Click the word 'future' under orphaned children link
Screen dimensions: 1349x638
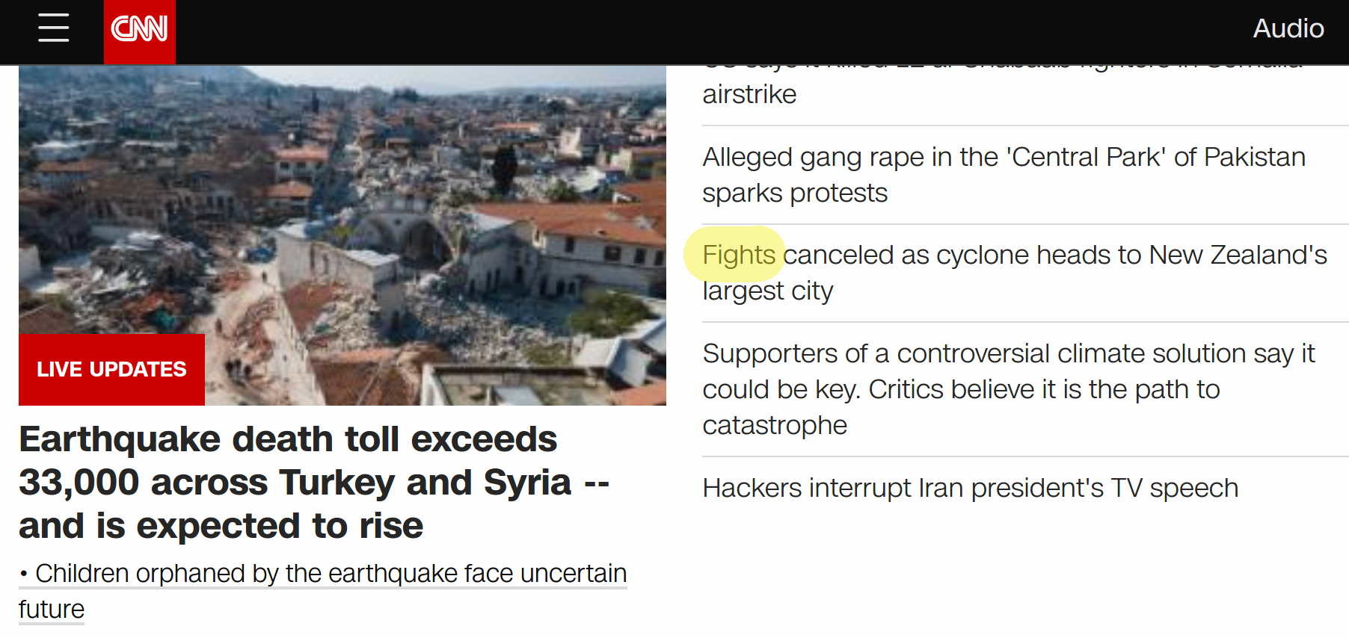click(52, 610)
